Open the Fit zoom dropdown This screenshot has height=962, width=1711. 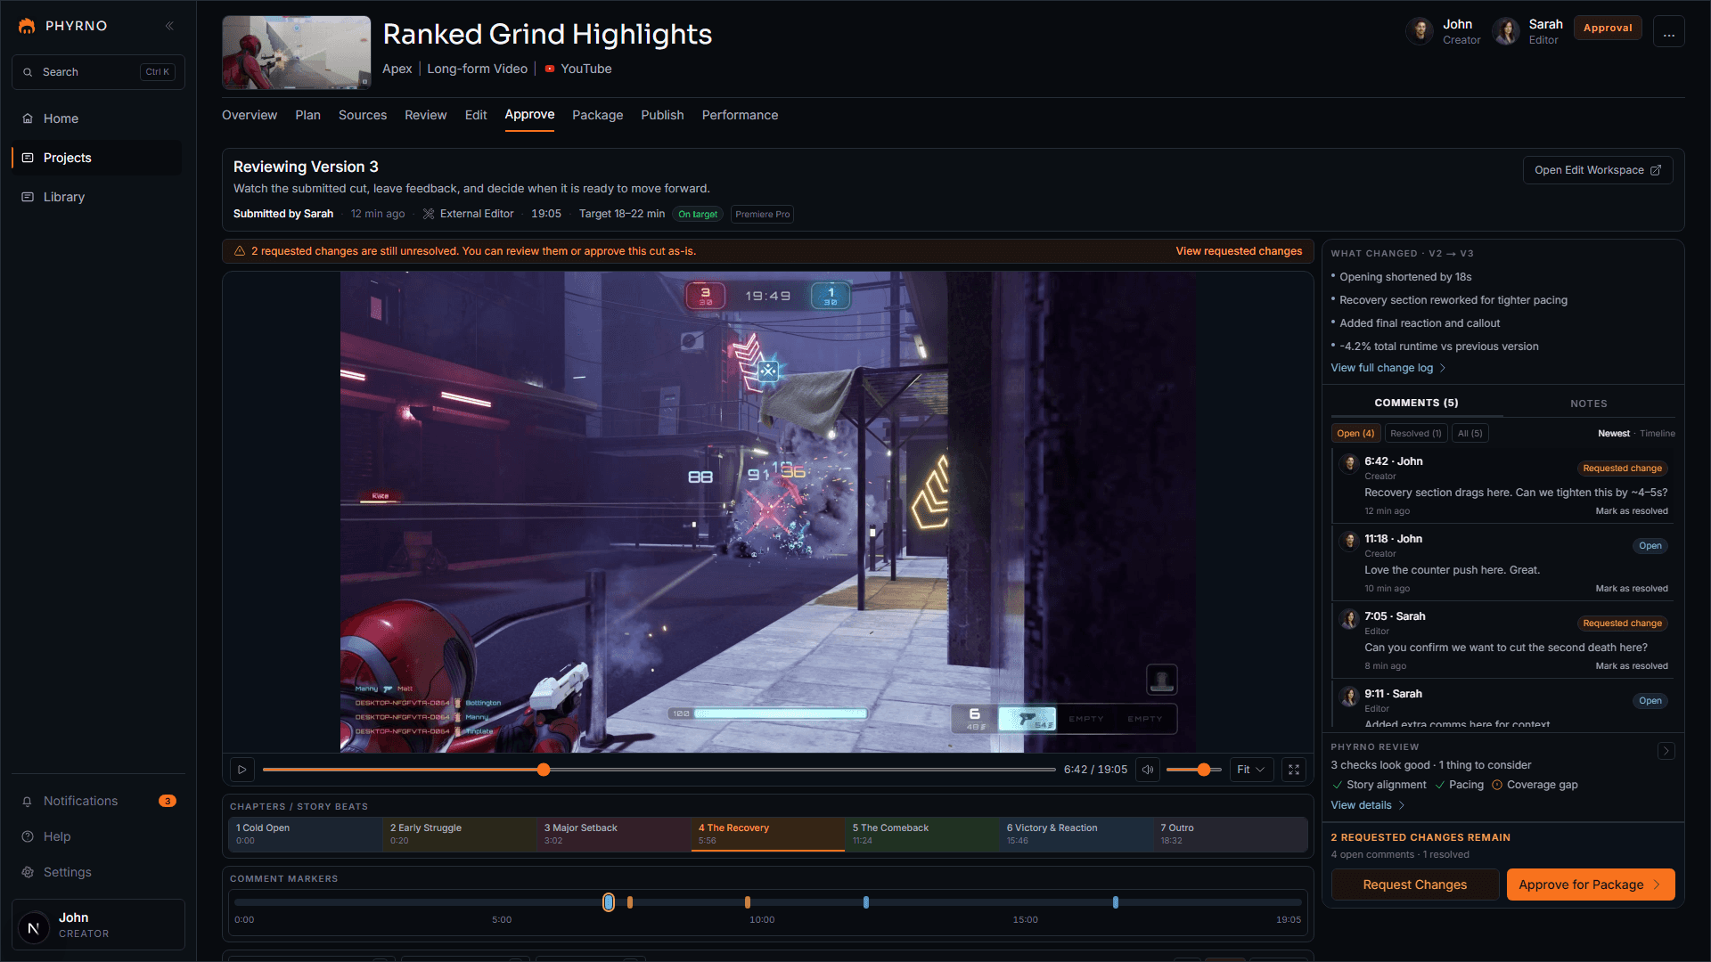tap(1251, 770)
